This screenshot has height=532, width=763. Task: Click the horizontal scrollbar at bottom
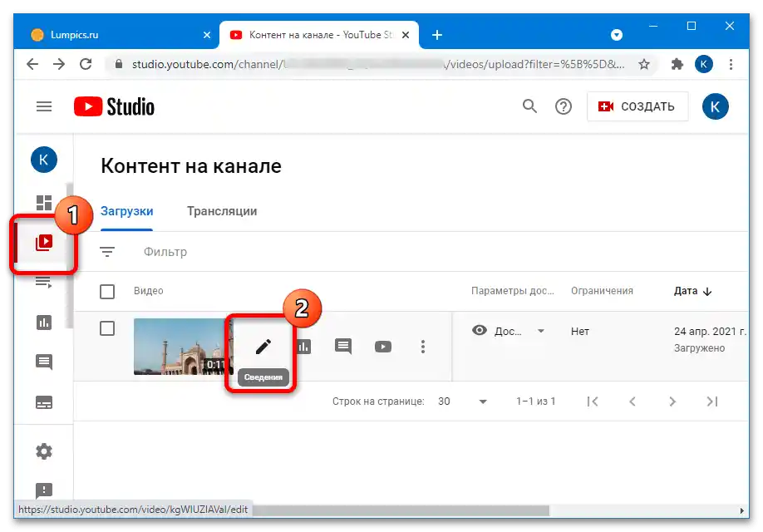click(x=401, y=510)
